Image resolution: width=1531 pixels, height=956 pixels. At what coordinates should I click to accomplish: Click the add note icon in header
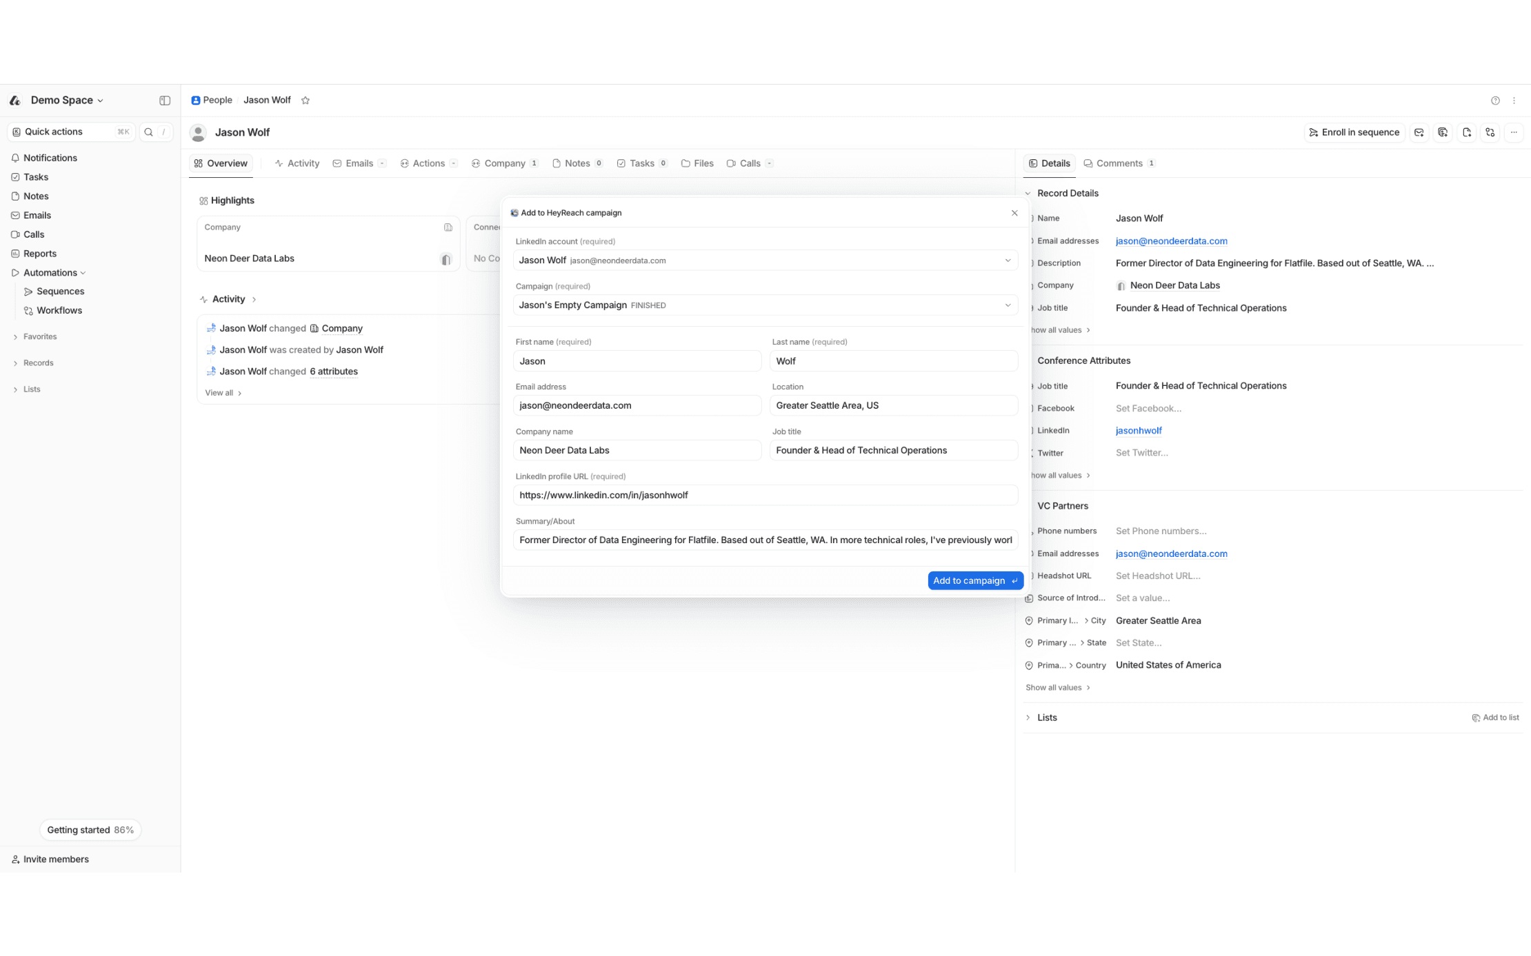(1466, 132)
